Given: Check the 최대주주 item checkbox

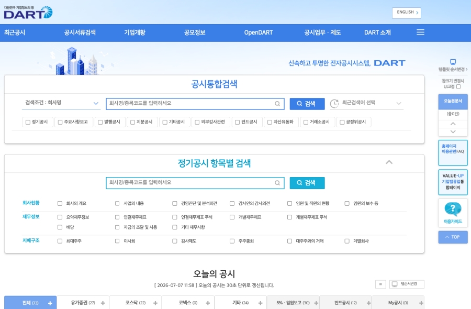Looking at the screenshot, I should pyautogui.click(x=60, y=241).
